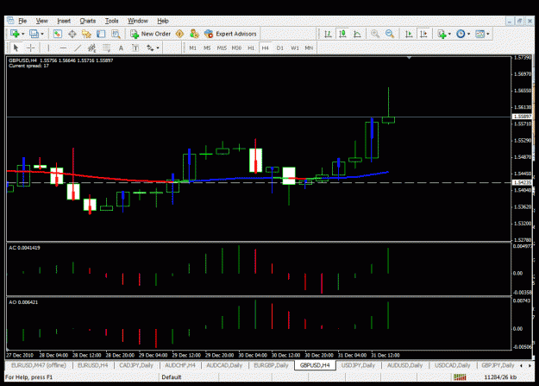Image resolution: width=539 pixels, height=386 pixels.
Task: Switch to the USDJPY,Daily chart tab
Action: tap(358, 365)
